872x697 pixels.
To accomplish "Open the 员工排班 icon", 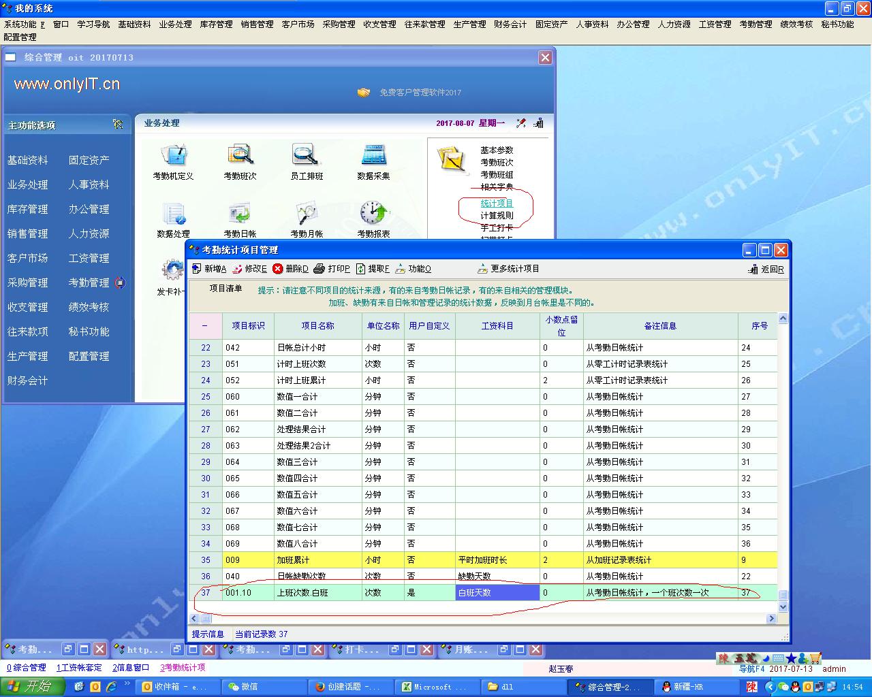I will (307, 156).
